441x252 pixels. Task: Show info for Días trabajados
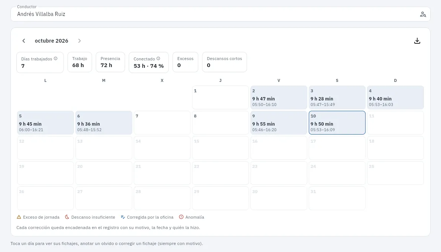(56, 59)
